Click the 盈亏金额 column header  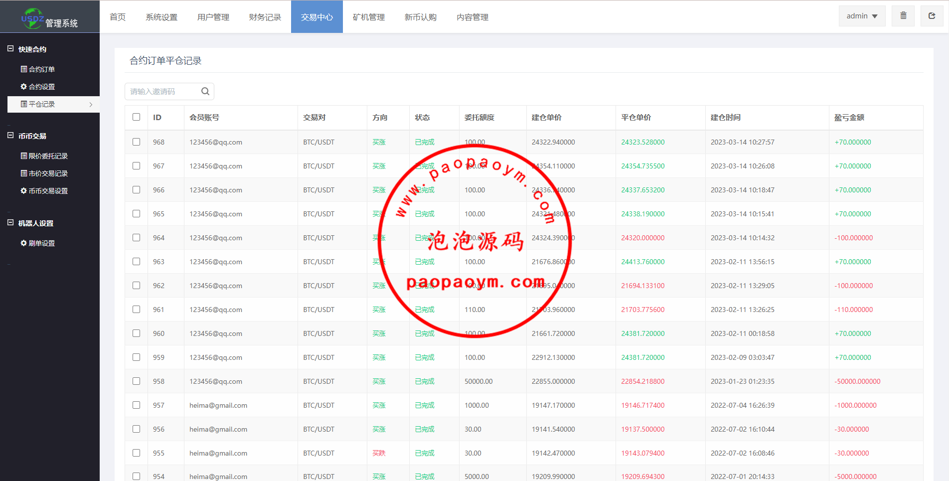(x=849, y=117)
